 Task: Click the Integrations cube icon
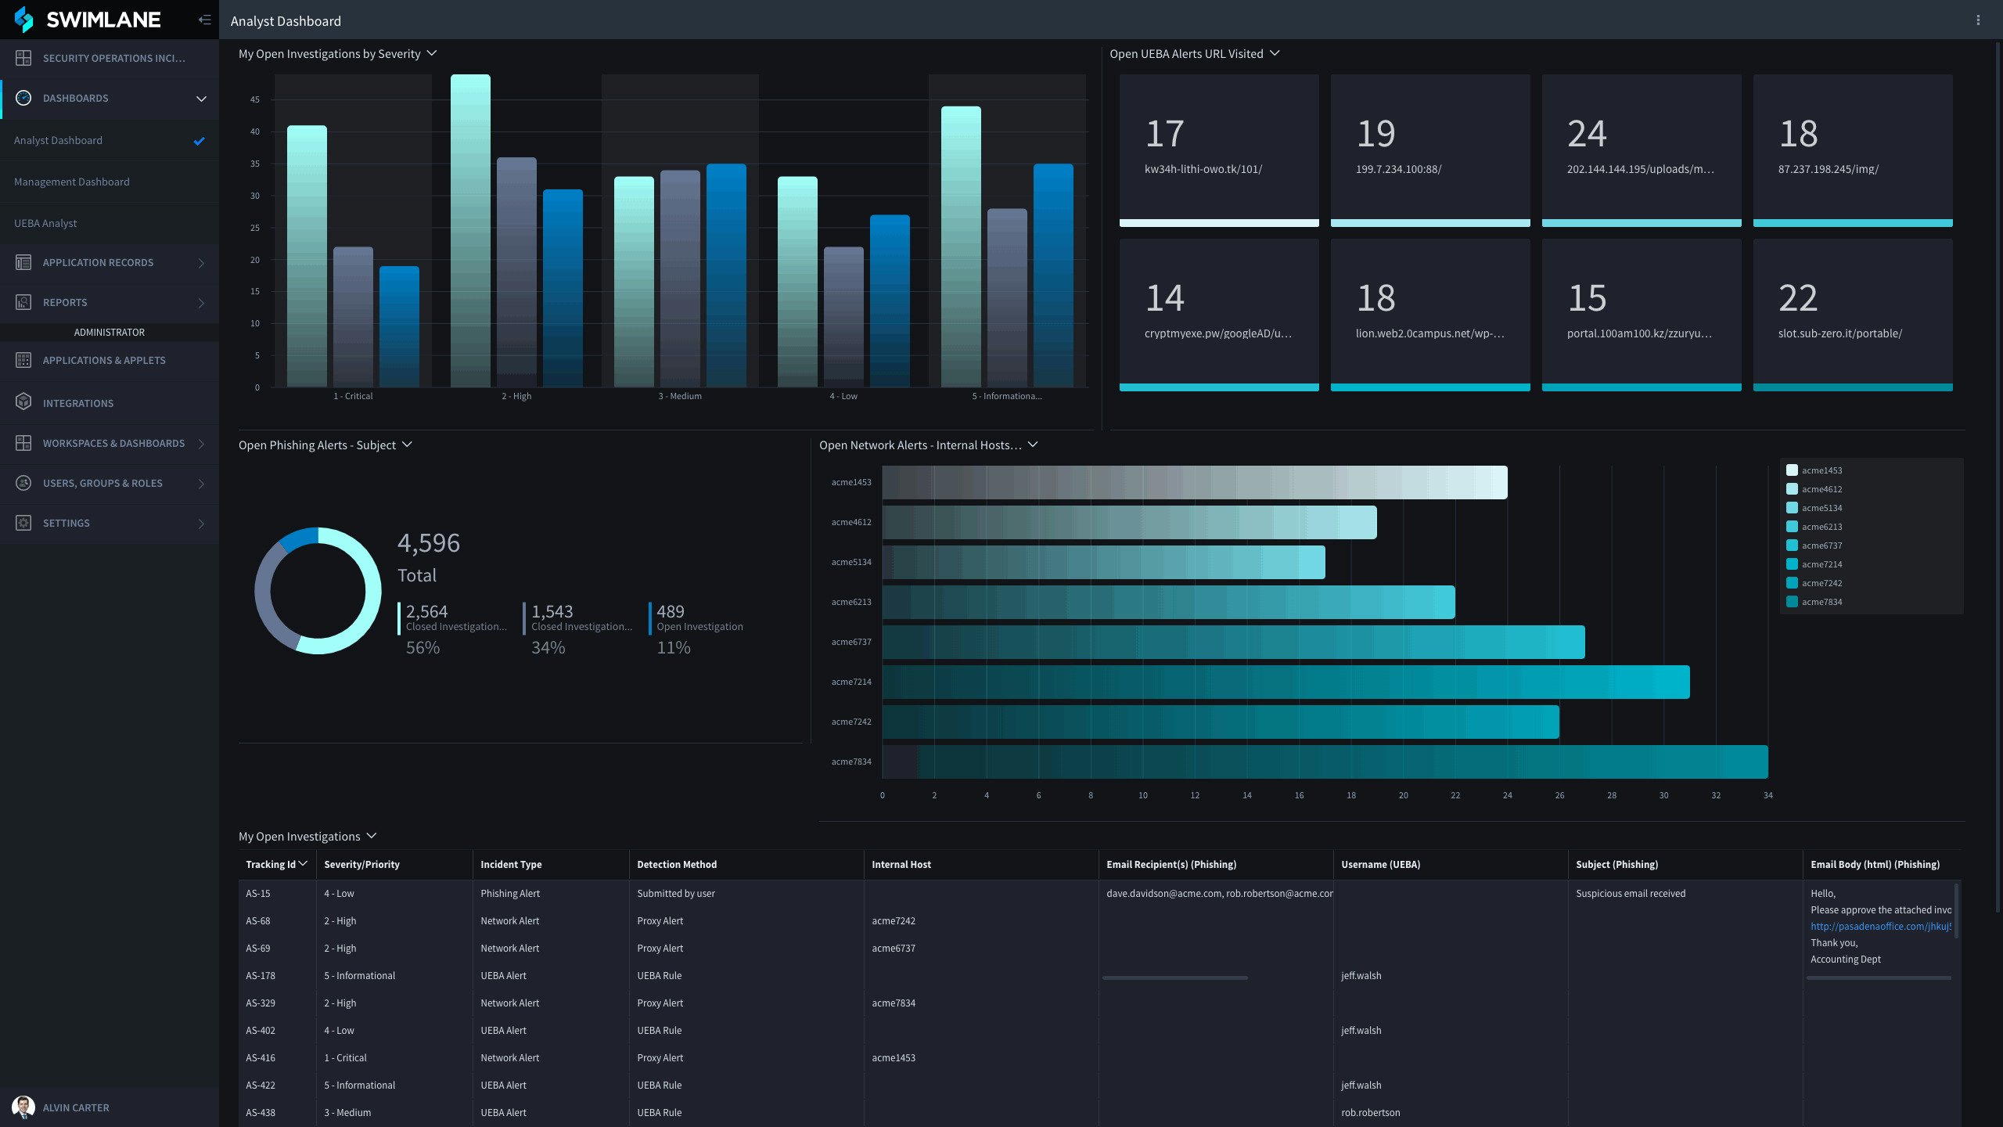(23, 402)
